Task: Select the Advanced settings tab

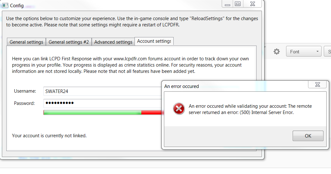Action: (113, 42)
